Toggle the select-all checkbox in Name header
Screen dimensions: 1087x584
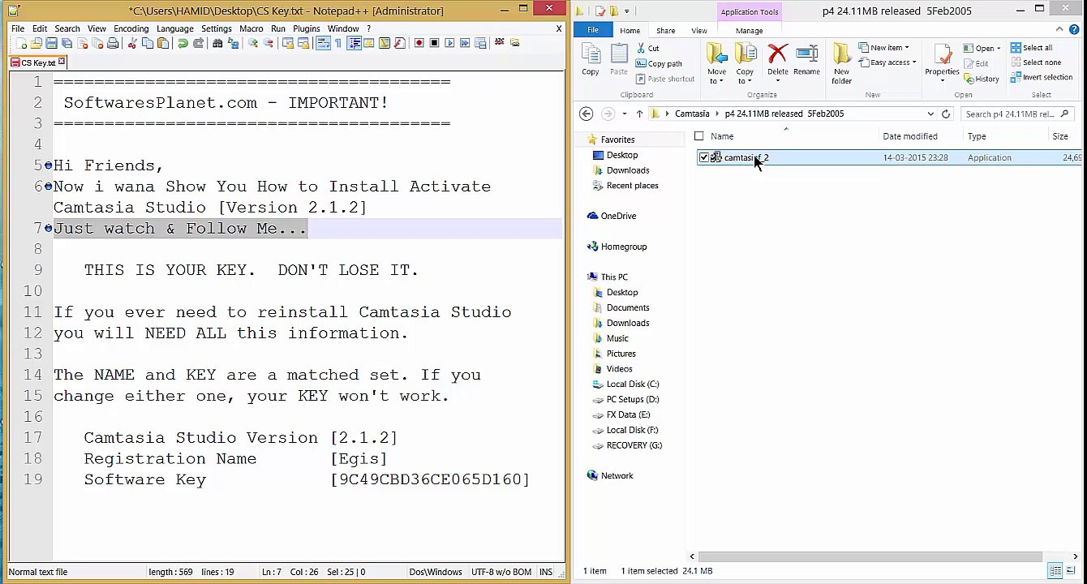(699, 136)
